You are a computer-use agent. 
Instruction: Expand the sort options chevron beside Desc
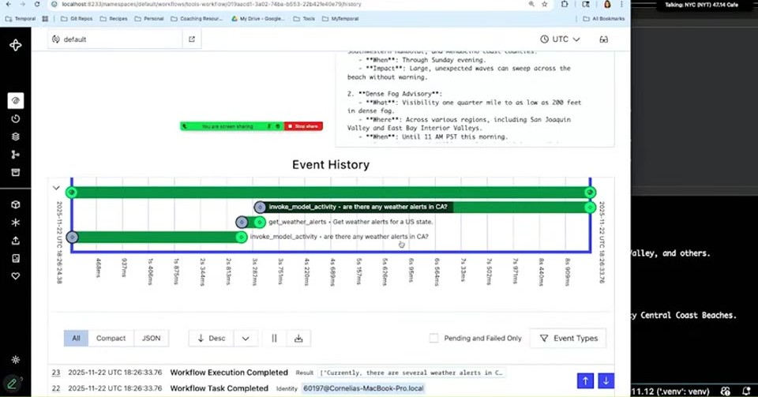[246, 339]
